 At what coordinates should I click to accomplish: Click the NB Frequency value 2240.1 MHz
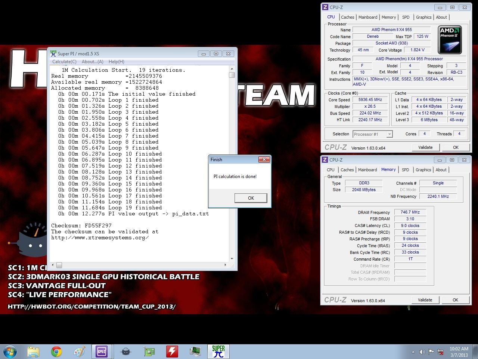[438, 196]
